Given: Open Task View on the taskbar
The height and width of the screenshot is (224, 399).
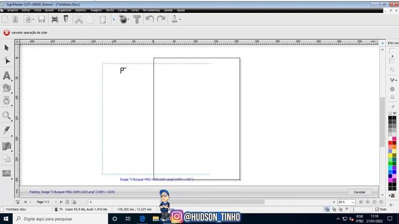Looking at the screenshot, I should point(128,218).
